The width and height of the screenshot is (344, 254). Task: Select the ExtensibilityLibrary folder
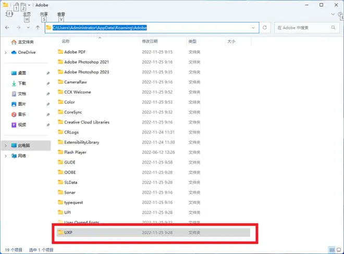[x=78, y=142]
